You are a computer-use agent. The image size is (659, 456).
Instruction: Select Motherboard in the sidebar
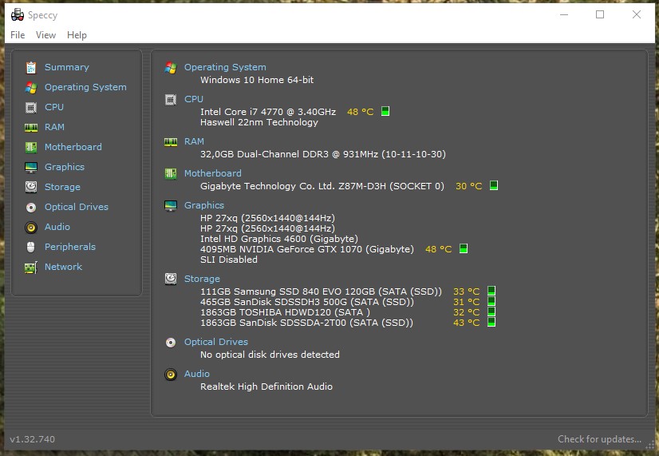point(73,147)
